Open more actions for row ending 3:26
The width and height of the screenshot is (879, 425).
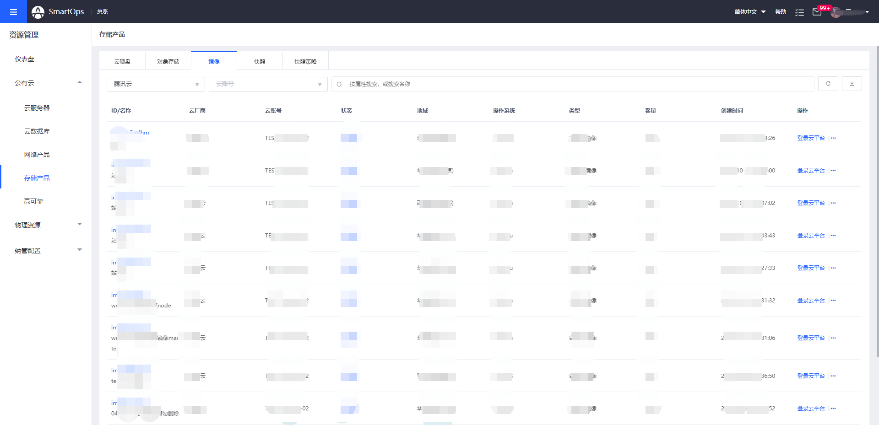[833, 138]
